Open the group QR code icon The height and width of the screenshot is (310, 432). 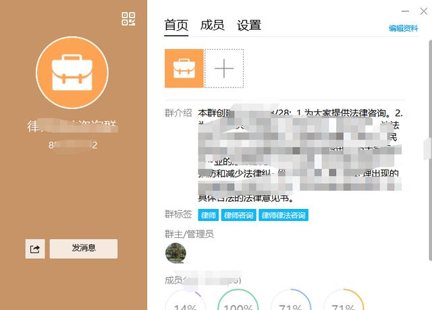click(128, 19)
